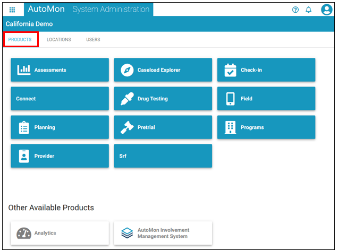
Task: Click the Drug Testing dropper icon
Action: coord(127,99)
